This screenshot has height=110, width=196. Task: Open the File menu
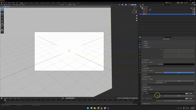(3, 3)
